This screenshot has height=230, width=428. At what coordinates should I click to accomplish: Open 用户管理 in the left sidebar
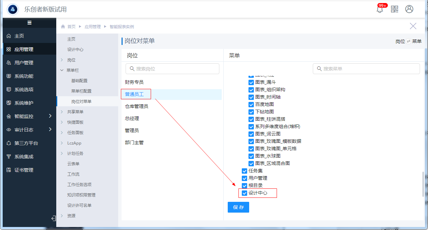[x=24, y=63]
